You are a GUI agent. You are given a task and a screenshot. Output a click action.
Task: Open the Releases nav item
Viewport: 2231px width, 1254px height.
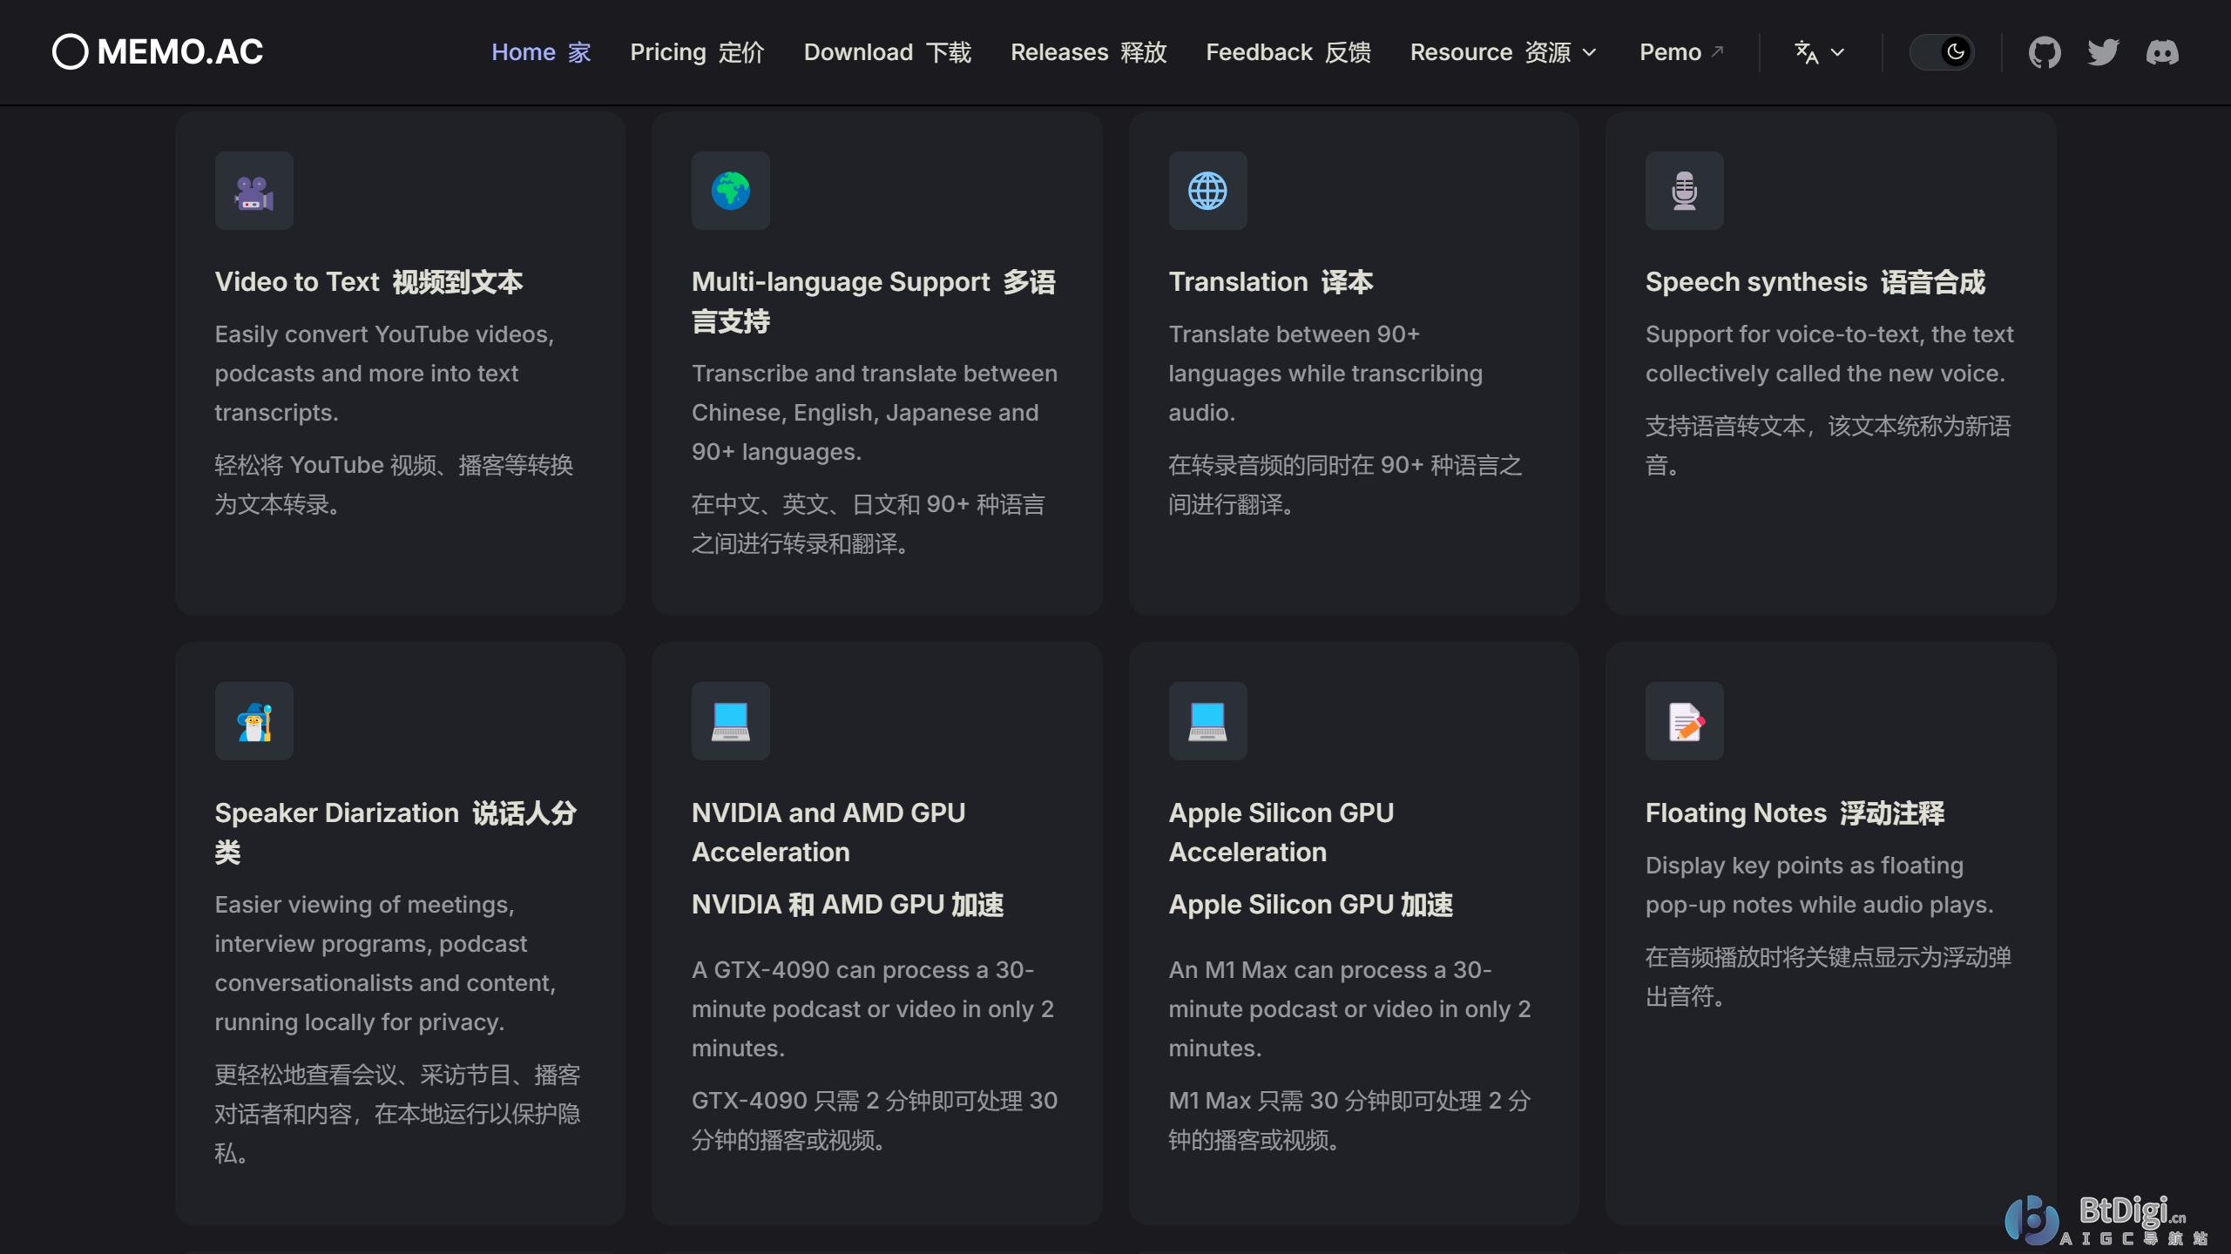tap(1088, 52)
